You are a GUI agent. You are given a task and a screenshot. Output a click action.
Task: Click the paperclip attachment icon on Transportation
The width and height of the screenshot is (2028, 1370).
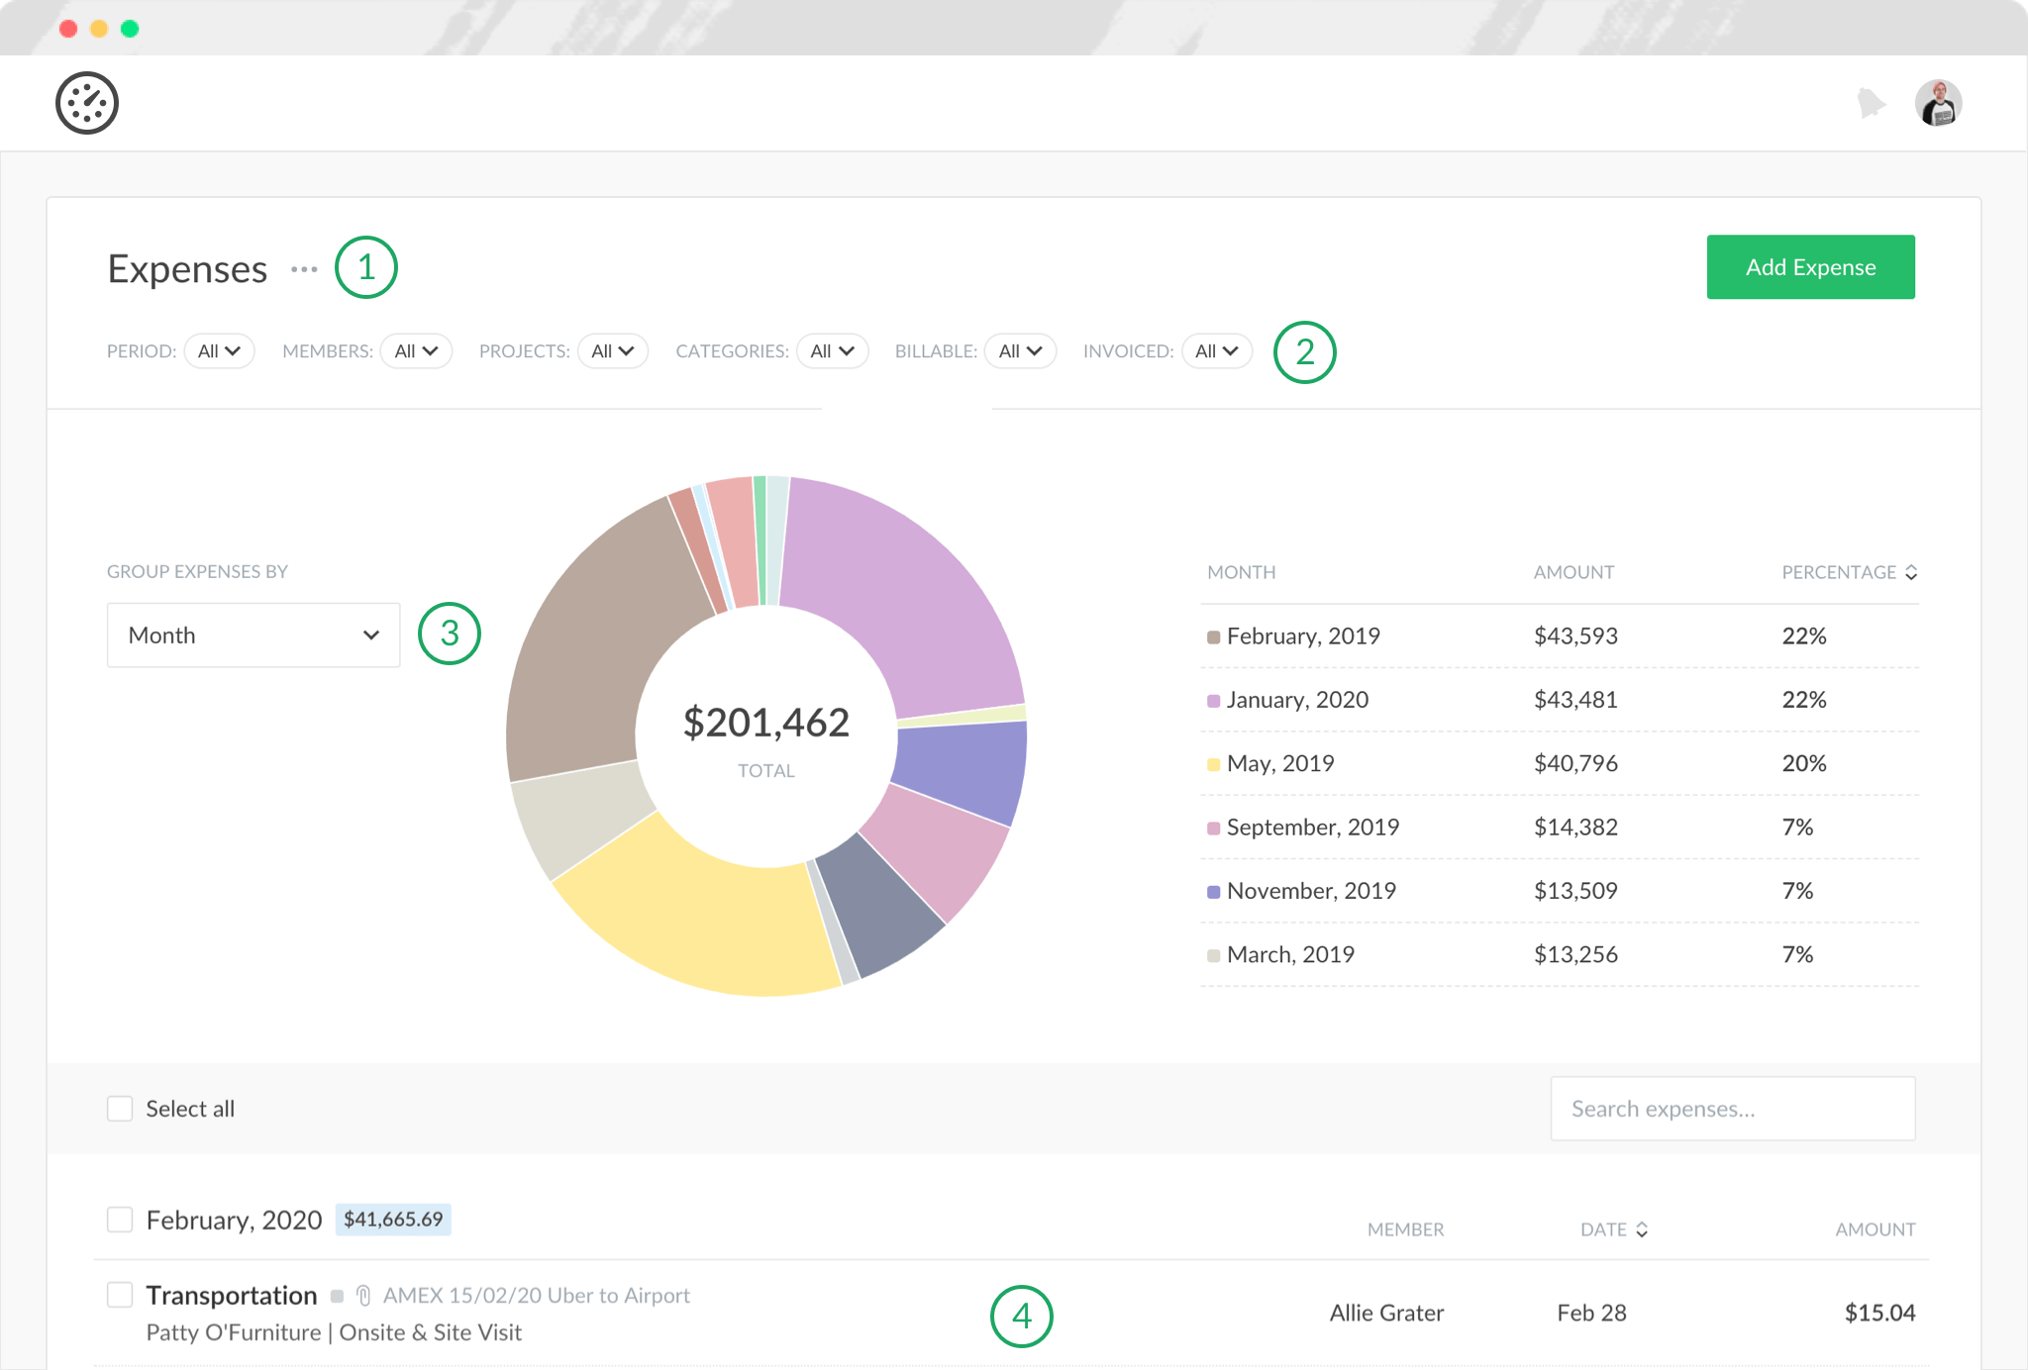point(363,1296)
